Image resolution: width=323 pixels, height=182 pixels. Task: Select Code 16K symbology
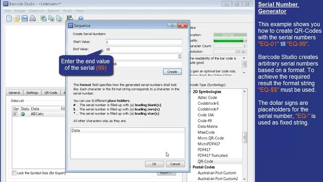[205, 115]
